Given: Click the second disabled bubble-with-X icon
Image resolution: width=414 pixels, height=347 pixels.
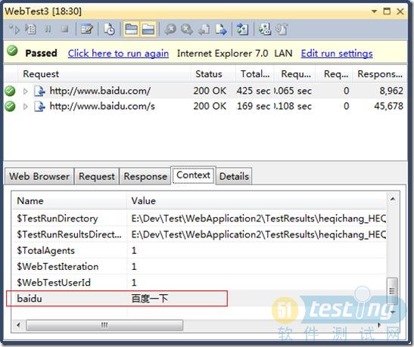Looking at the screenshot, I should click(x=187, y=29).
